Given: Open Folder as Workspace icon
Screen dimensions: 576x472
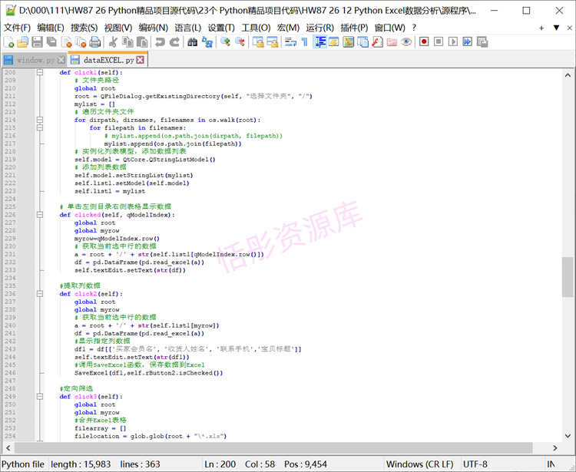Looking at the screenshot, I should (392, 42).
